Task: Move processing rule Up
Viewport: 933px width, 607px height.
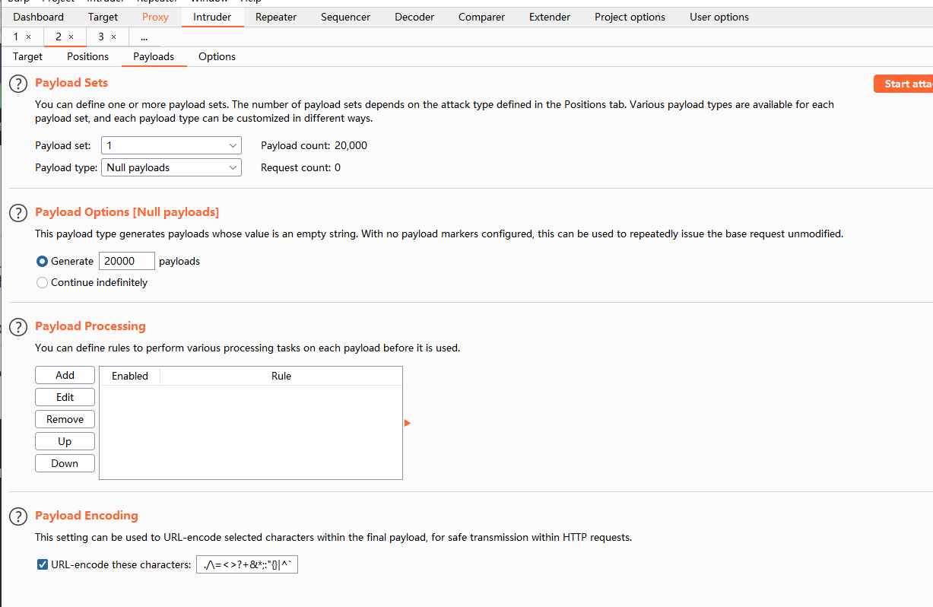Action: pos(65,441)
